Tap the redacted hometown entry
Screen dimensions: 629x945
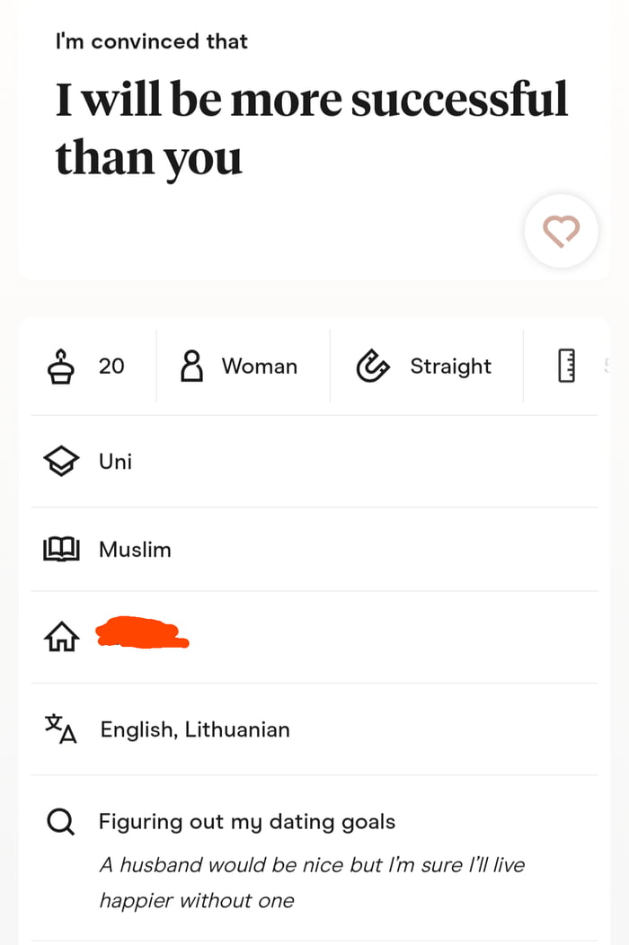click(142, 632)
